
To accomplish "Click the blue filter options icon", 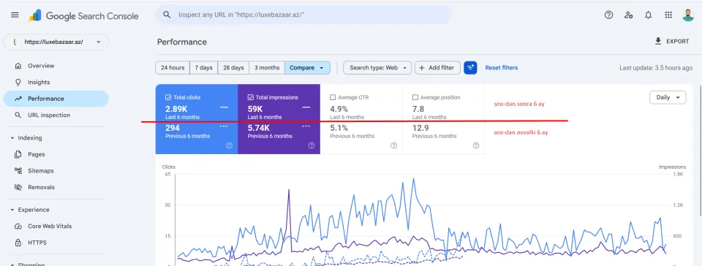I will tap(470, 67).
